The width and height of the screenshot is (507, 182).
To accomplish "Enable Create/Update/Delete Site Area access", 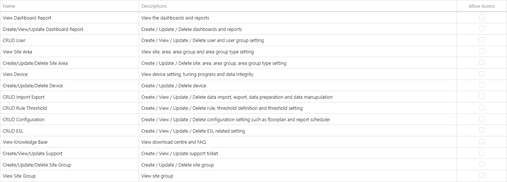I will pos(482,62).
